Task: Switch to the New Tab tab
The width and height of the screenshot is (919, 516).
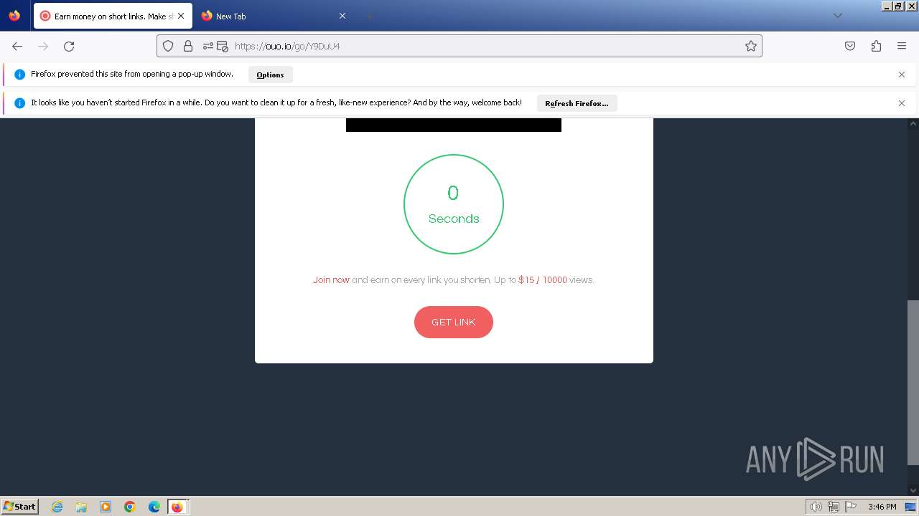Action: point(273,16)
